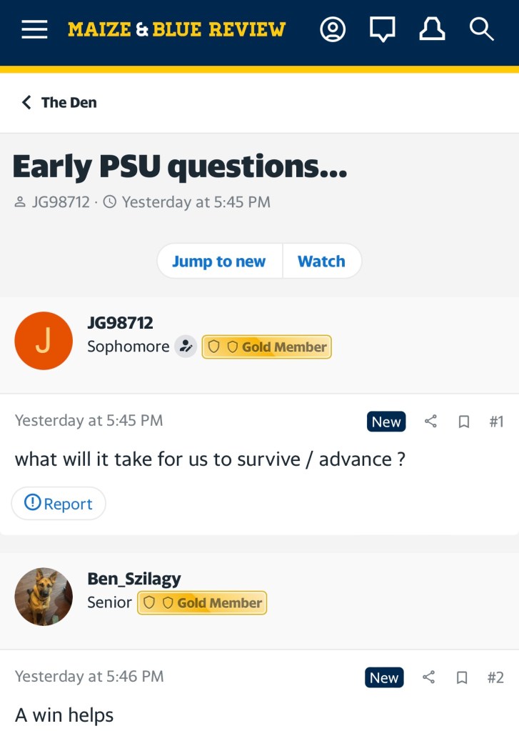Click the orange J avatar
Screen dimensions: 519x731
point(44,341)
